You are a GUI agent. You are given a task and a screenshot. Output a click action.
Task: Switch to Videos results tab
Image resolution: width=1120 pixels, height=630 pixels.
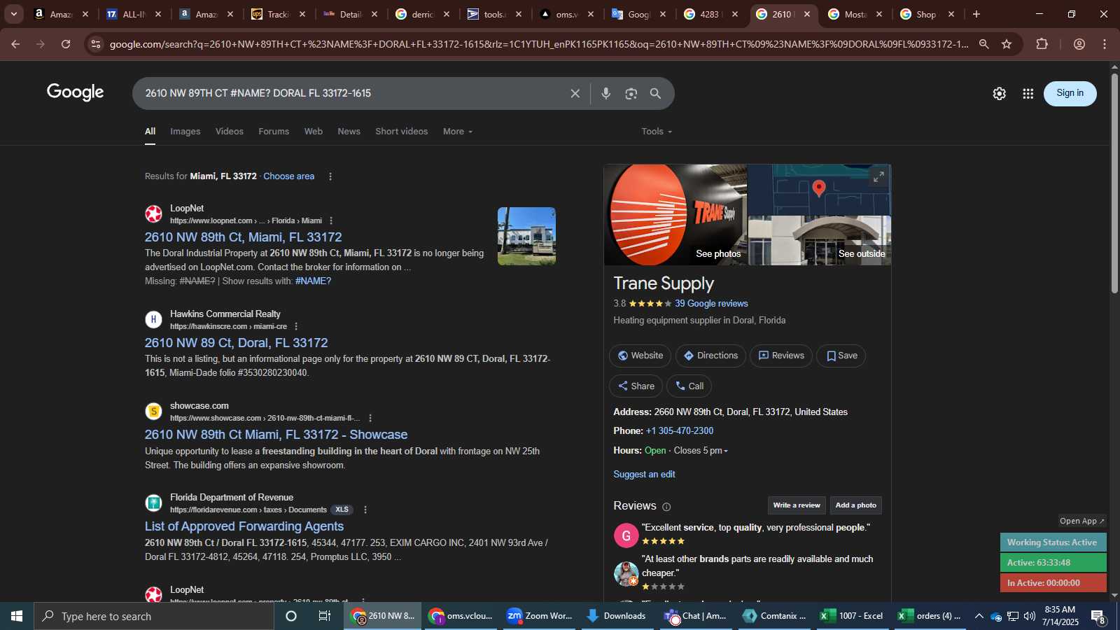pyautogui.click(x=230, y=132)
